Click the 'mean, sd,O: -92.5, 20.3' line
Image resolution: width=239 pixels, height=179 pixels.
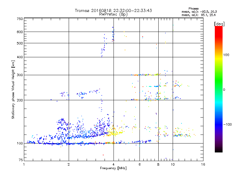tap(199, 12)
